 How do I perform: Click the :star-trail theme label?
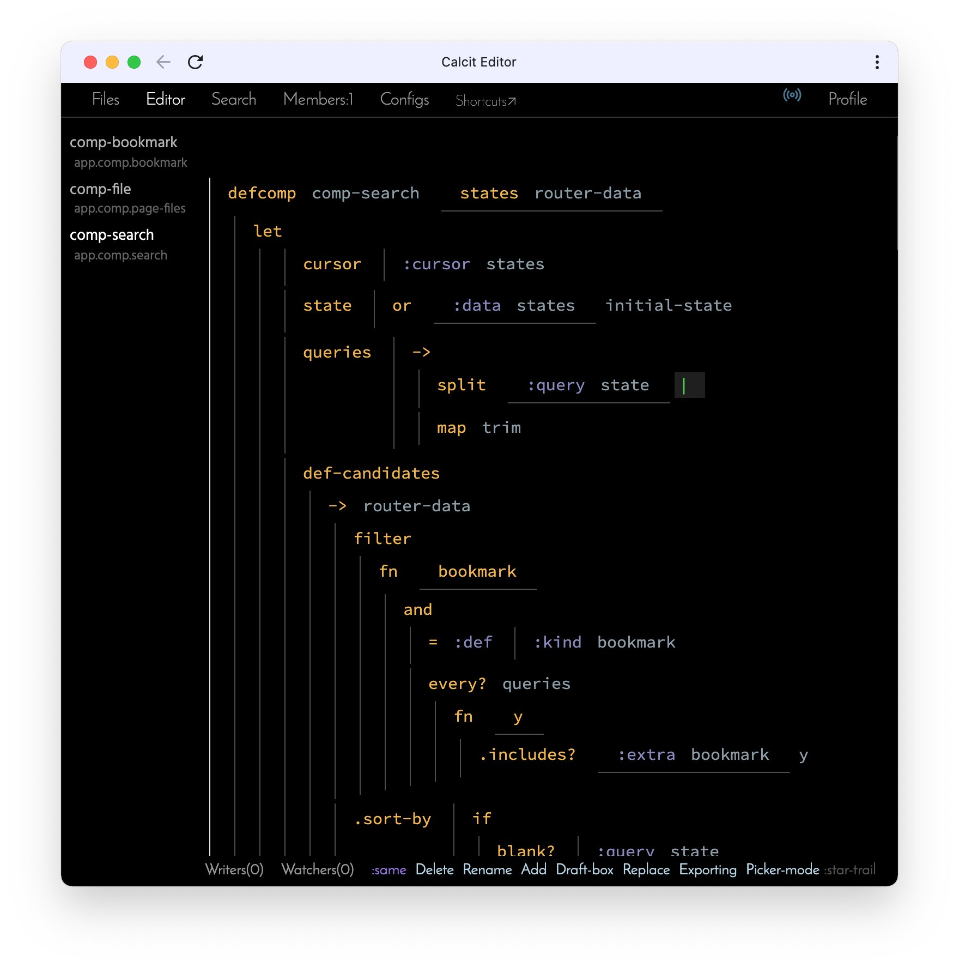click(849, 870)
